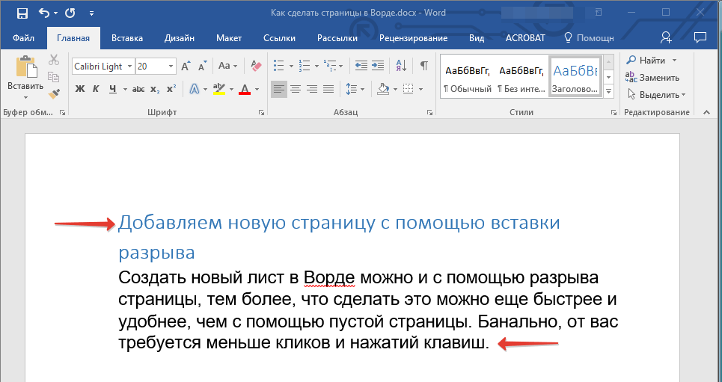Select the Обычный style thumbnail

pyautogui.click(x=467, y=77)
